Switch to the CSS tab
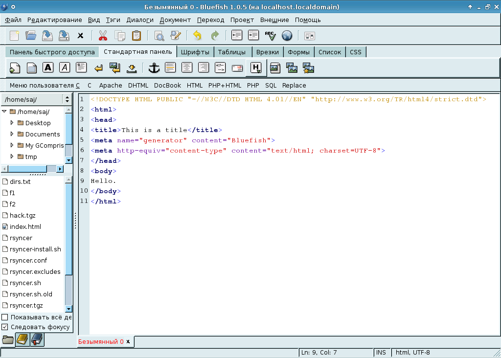This screenshot has height=358, width=501. click(x=356, y=52)
